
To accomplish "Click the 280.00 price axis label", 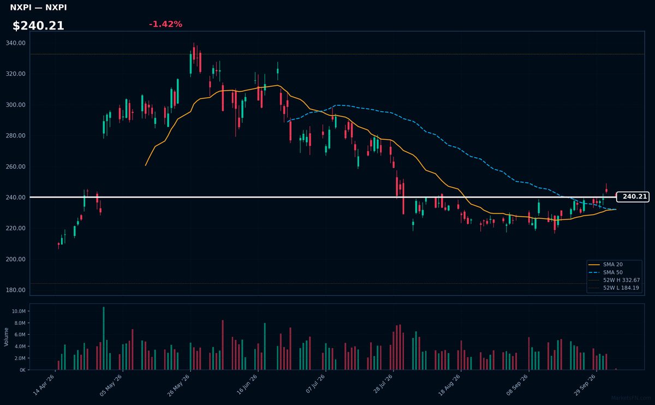I will [16, 135].
